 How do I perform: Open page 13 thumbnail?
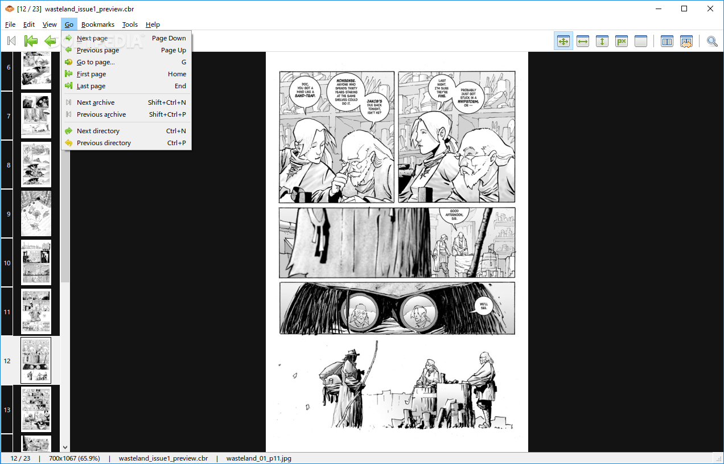click(36, 409)
